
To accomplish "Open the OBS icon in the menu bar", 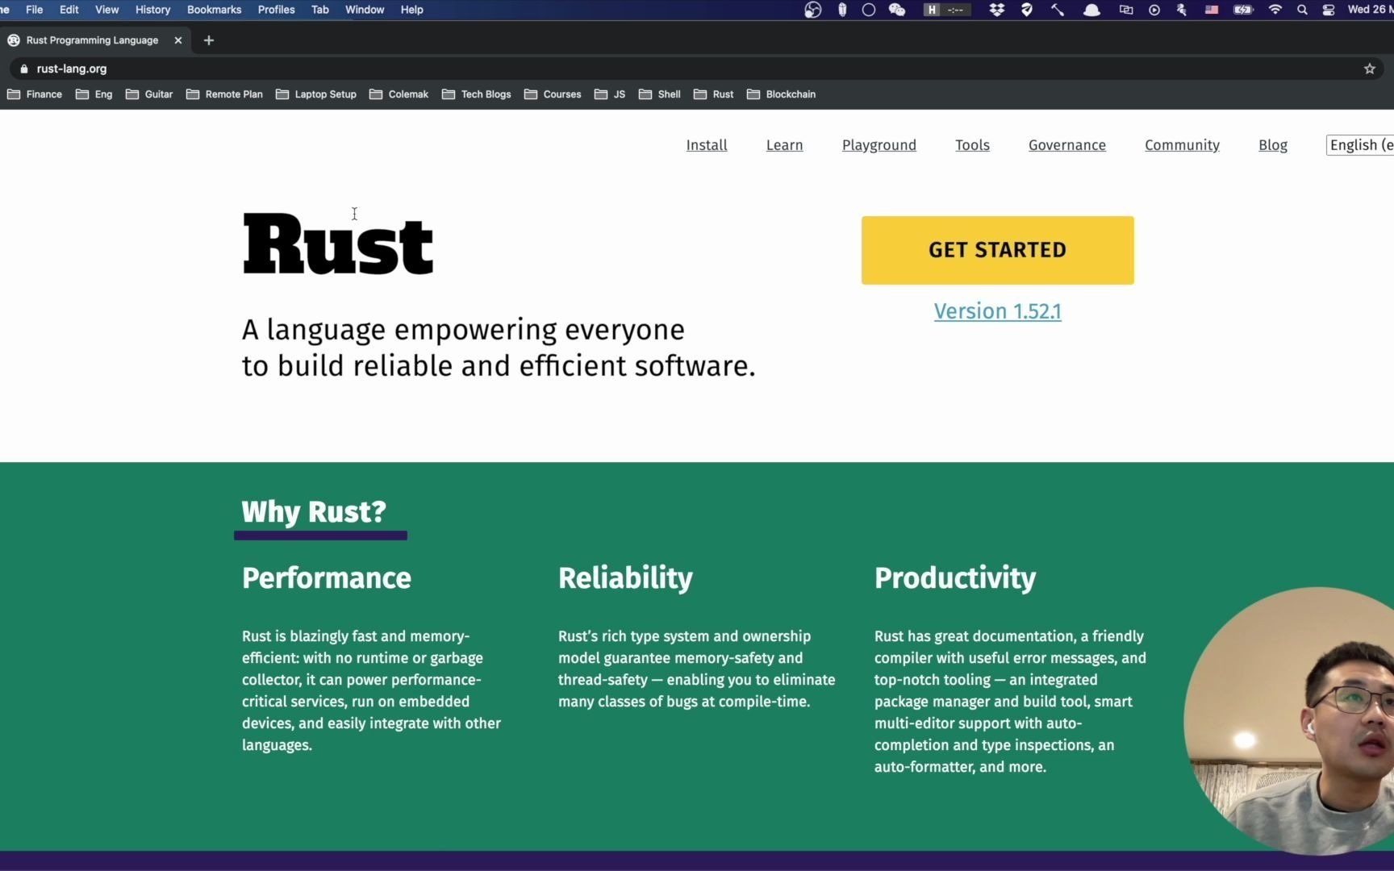I will [812, 10].
